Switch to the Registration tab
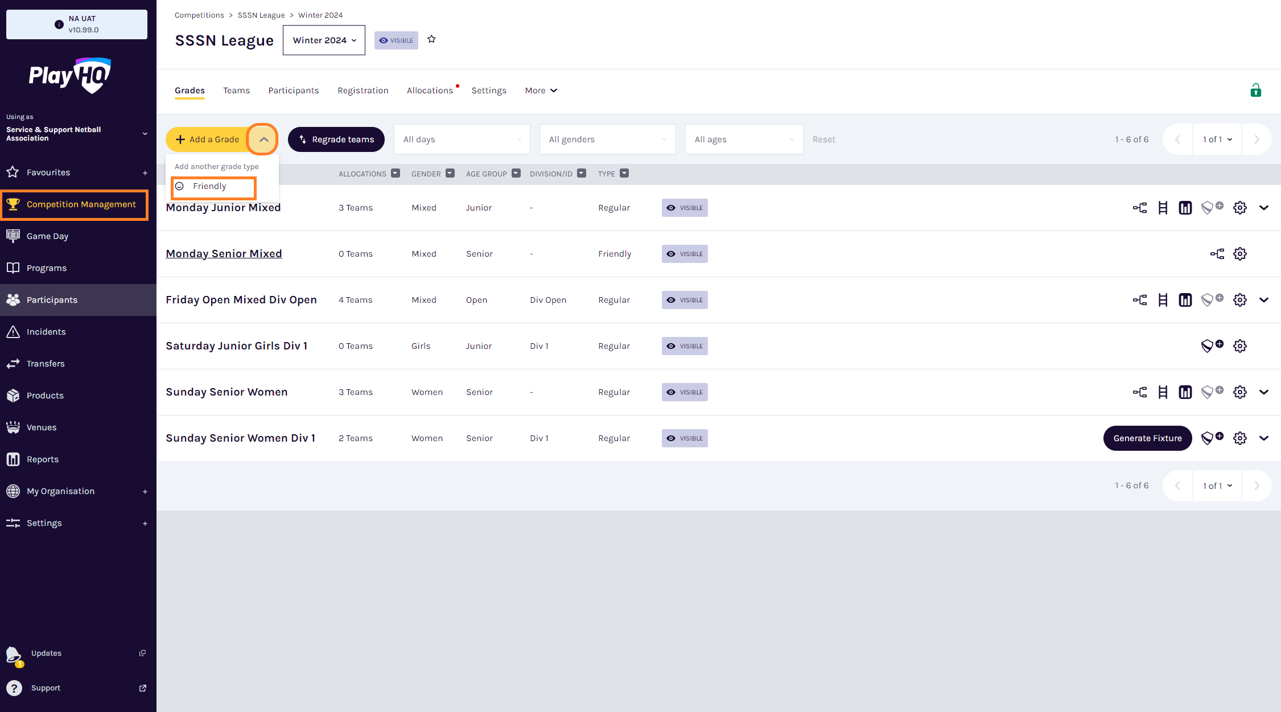 [363, 90]
